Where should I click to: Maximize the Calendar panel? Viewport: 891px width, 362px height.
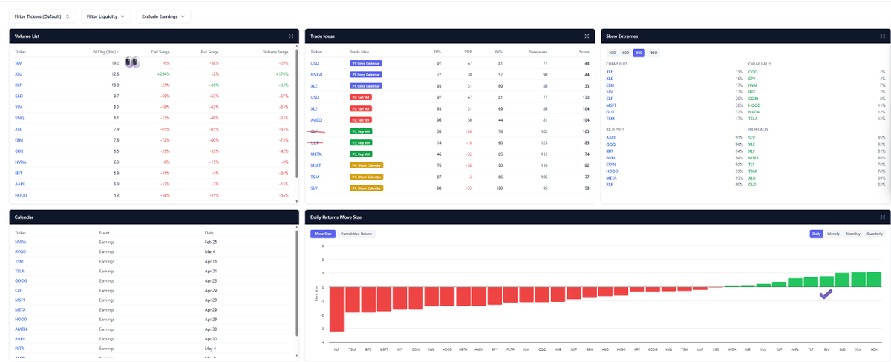point(291,217)
